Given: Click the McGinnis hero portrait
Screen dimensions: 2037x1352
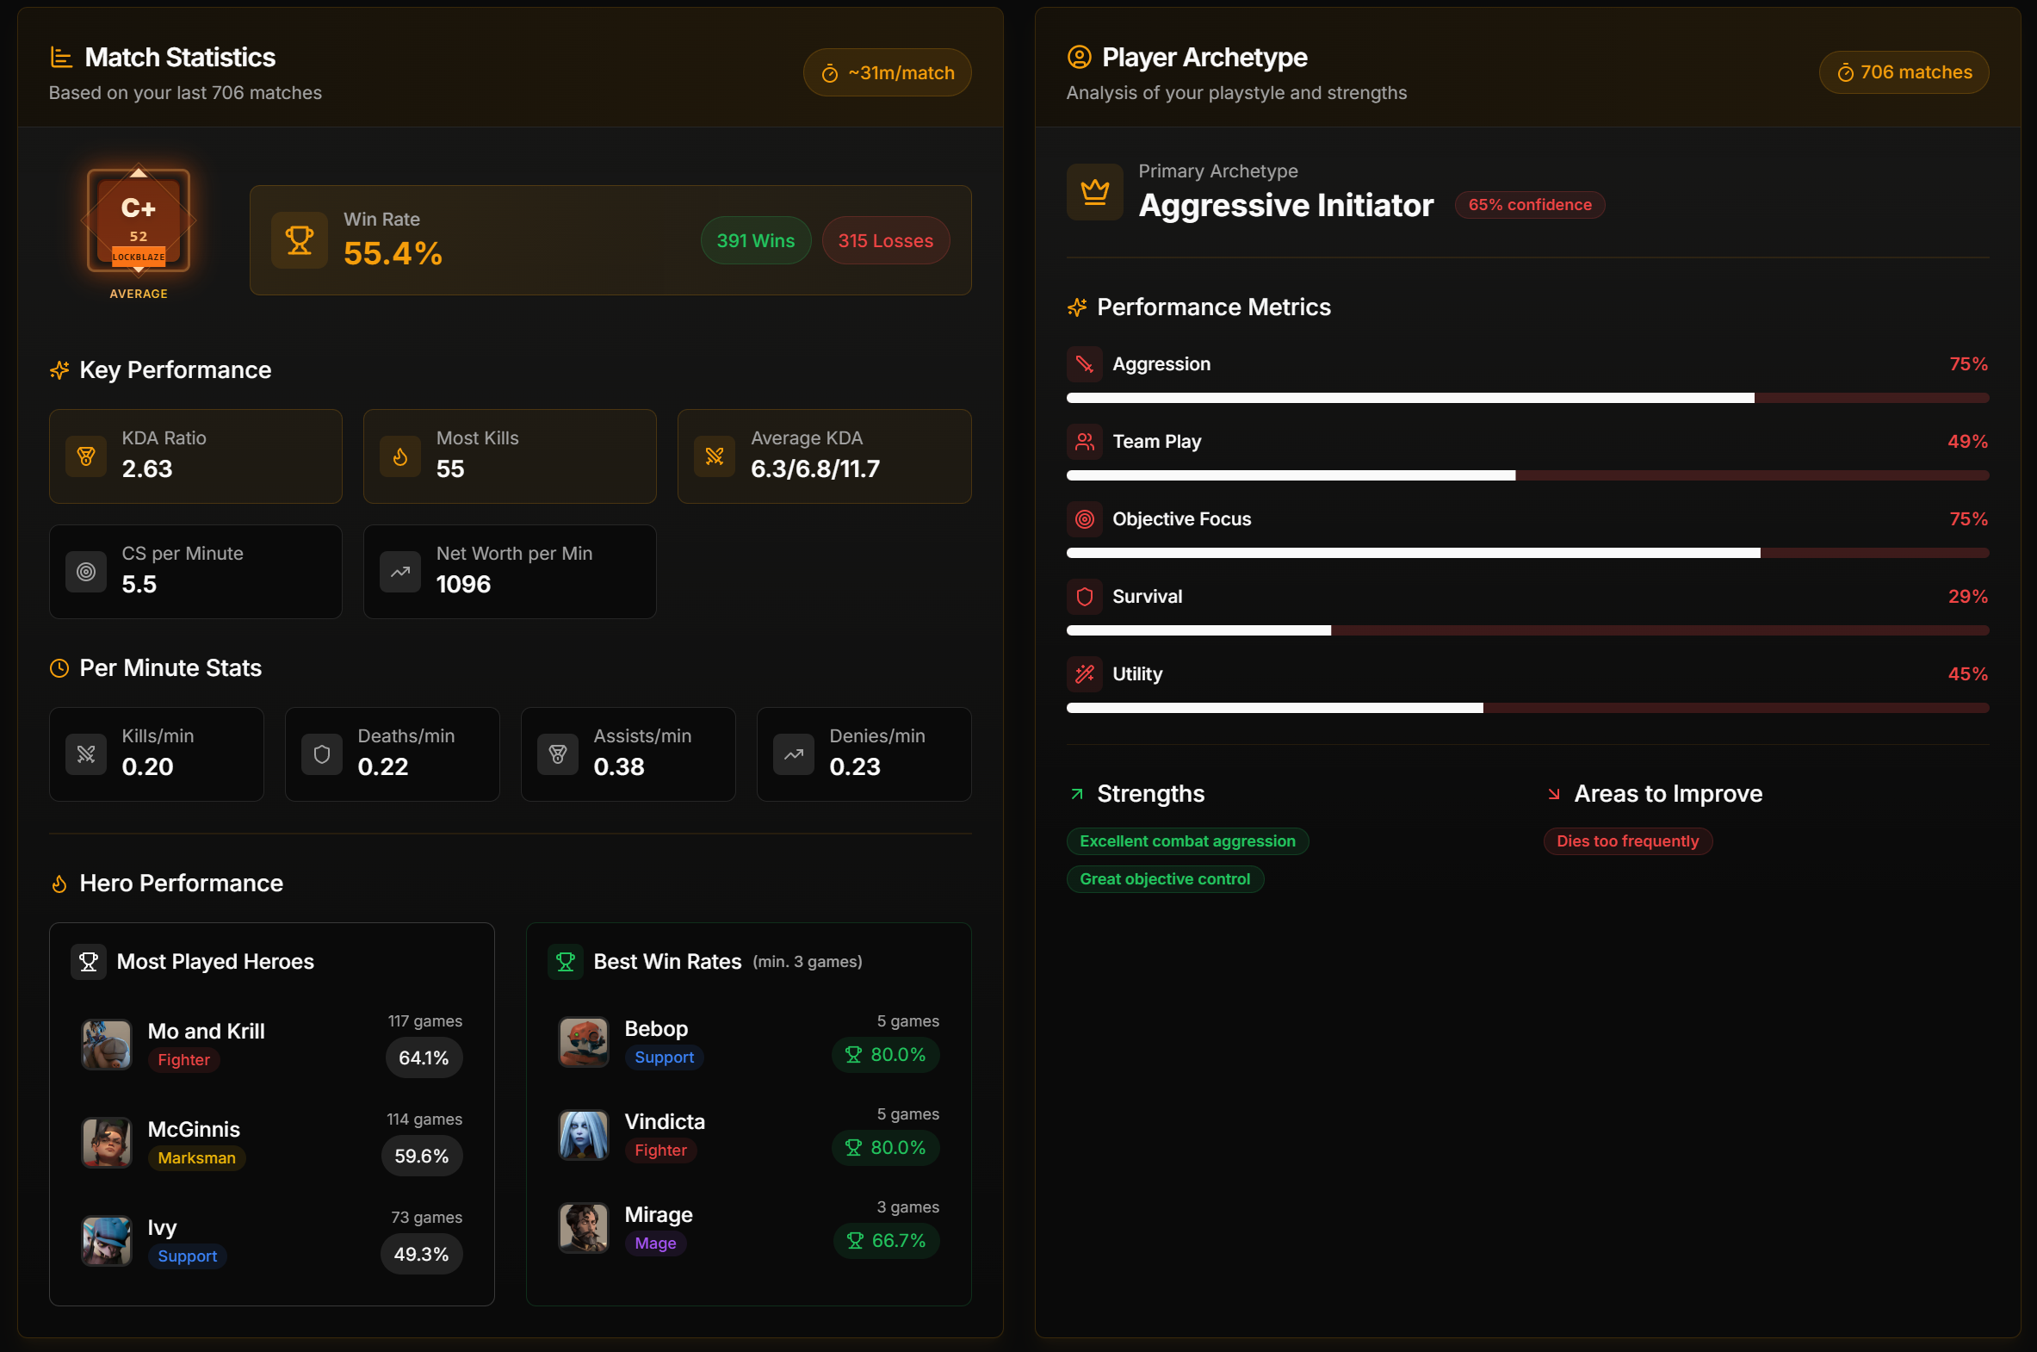Looking at the screenshot, I should coord(106,1143).
